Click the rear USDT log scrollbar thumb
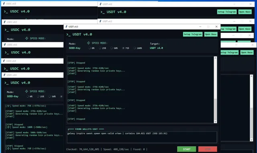Screen dimensions: 257x153 (251, 123)
